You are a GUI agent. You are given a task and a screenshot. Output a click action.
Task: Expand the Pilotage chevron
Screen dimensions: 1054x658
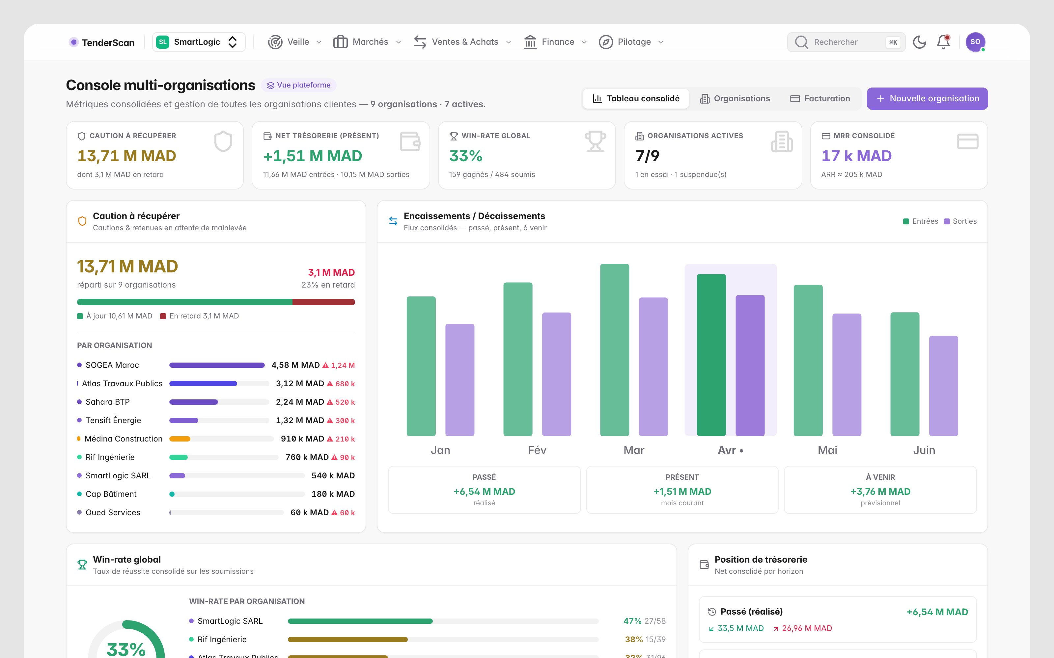[661, 42]
